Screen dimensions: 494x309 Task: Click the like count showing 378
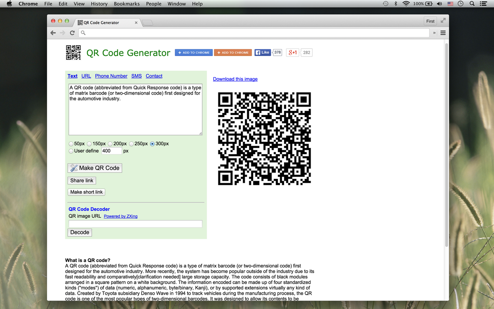[277, 52]
